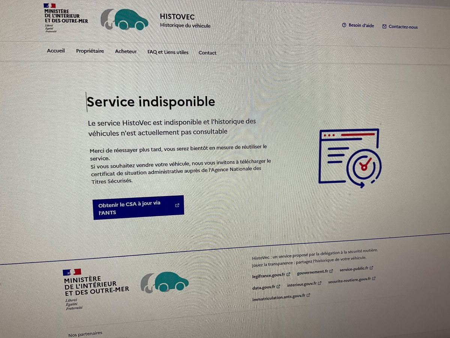Screen dimensions: 450x338
Task: Go to Accueil menu item
Action: (56, 51)
